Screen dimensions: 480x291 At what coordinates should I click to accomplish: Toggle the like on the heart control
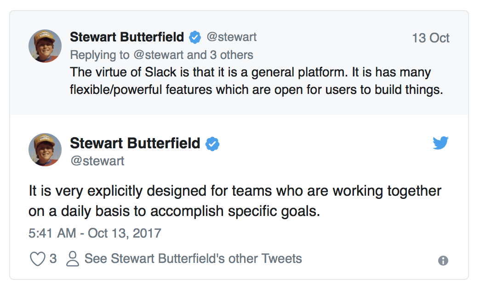coord(38,259)
